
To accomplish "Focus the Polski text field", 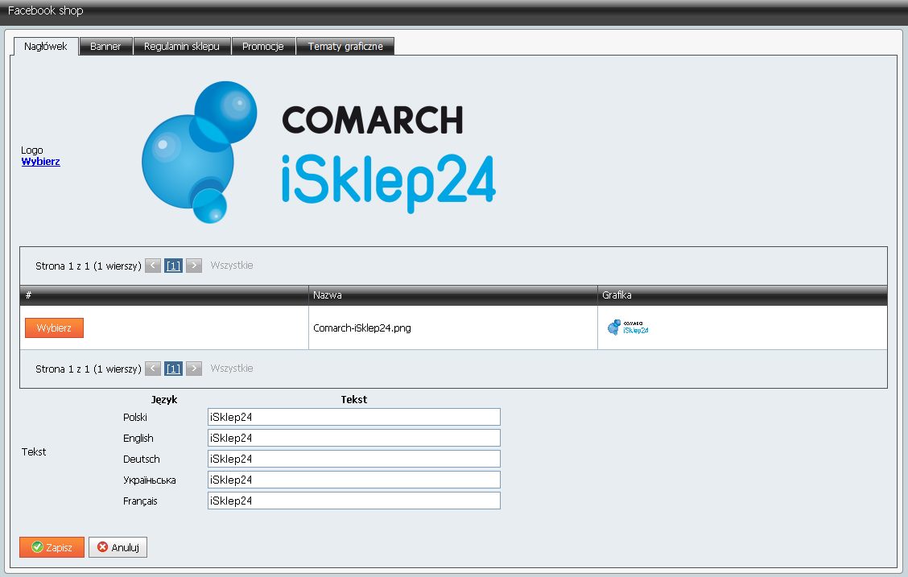I will 354,418.
